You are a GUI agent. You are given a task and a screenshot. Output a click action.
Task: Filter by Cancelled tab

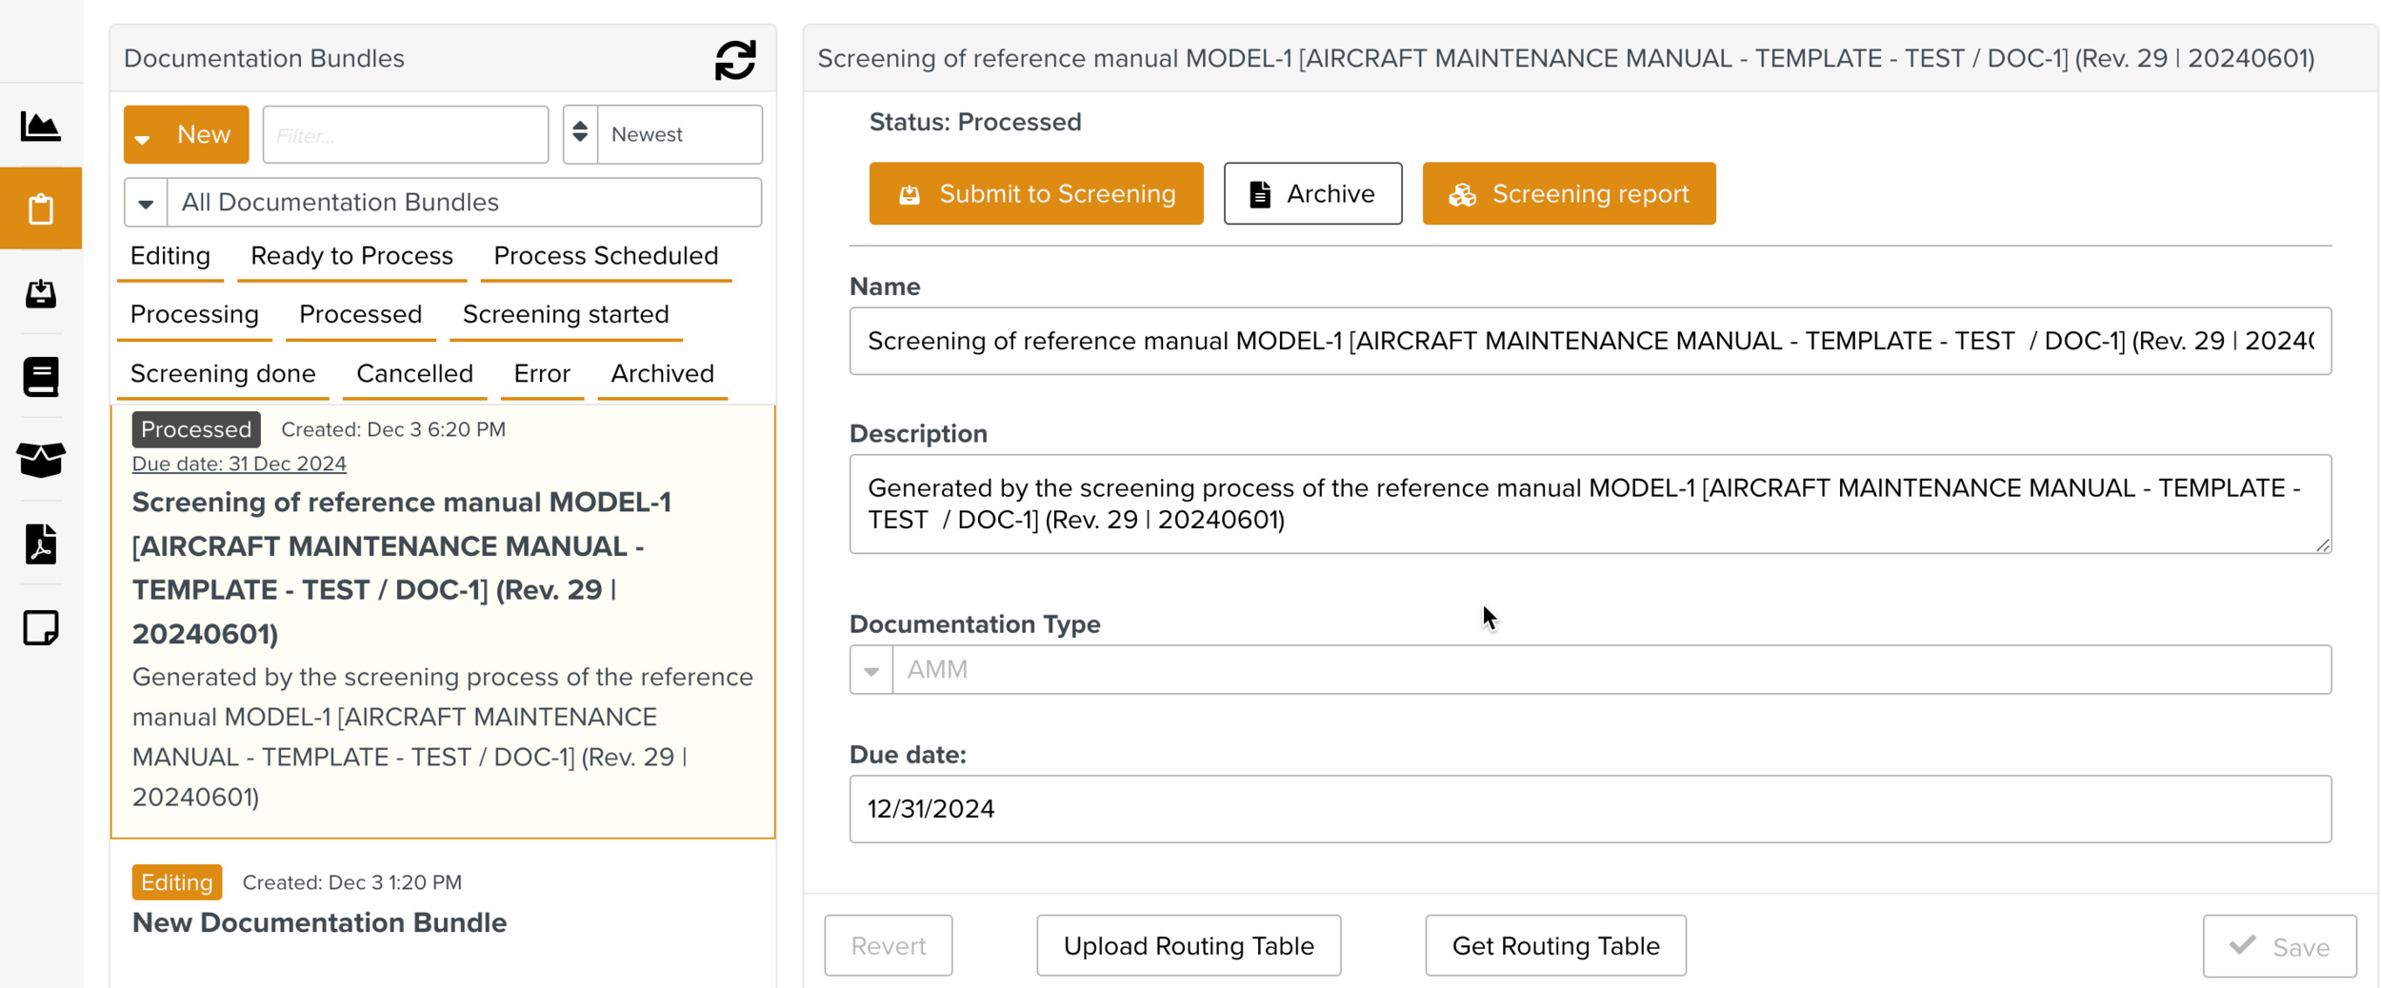tap(414, 373)
